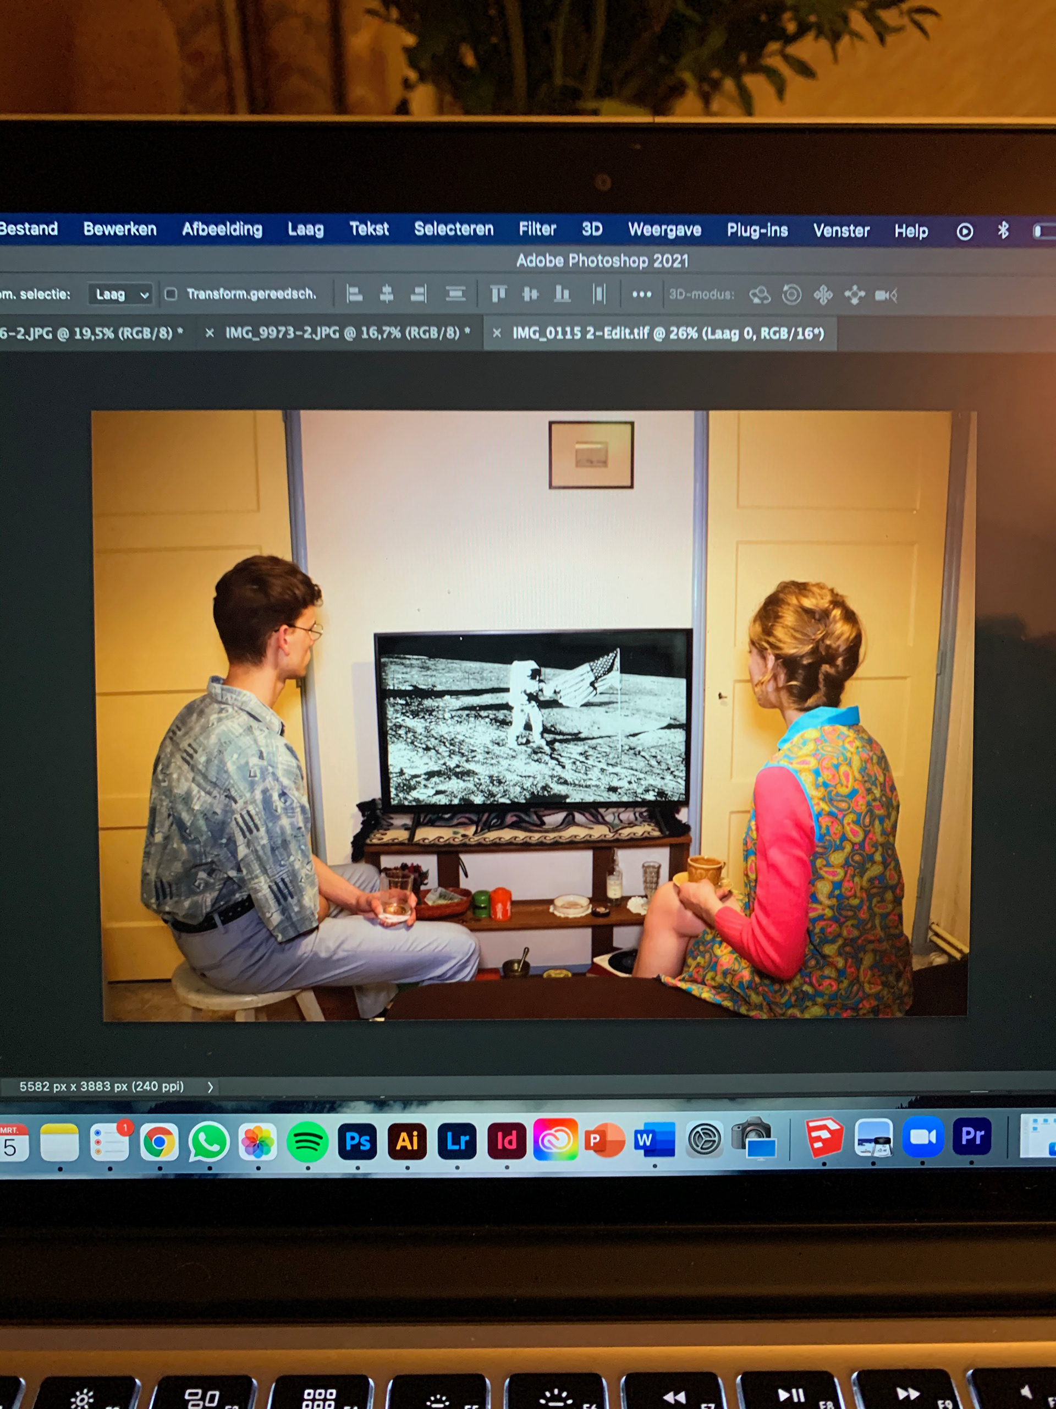Select the 3D orbit camera icon

tap(760, 295)
